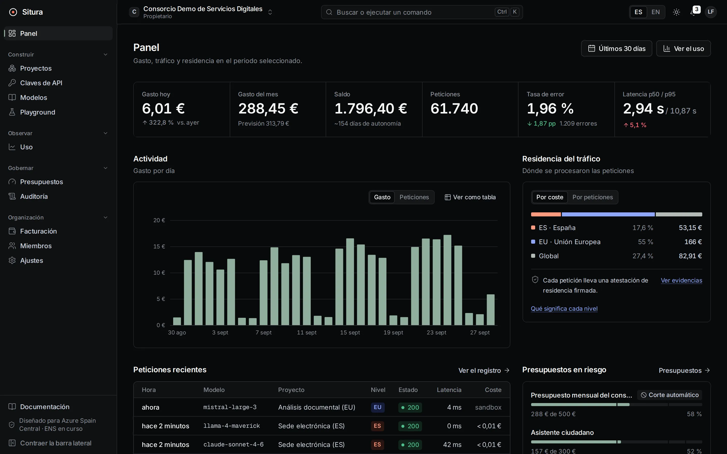
Task: Click the Playground flask icon
Action: click(12, 112)
